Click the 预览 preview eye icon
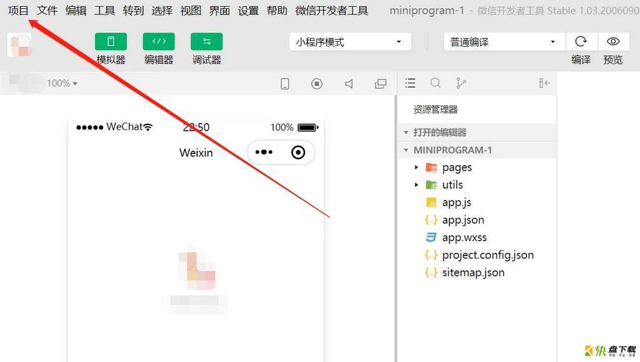Image resolution: width=640 pixels, height=362 pixels. (613, 42)
